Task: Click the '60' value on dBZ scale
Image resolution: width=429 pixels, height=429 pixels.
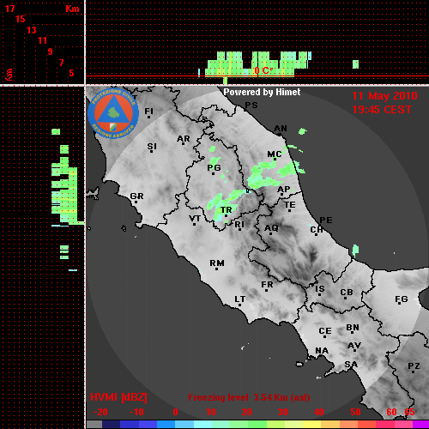Action: coord(391,412)
